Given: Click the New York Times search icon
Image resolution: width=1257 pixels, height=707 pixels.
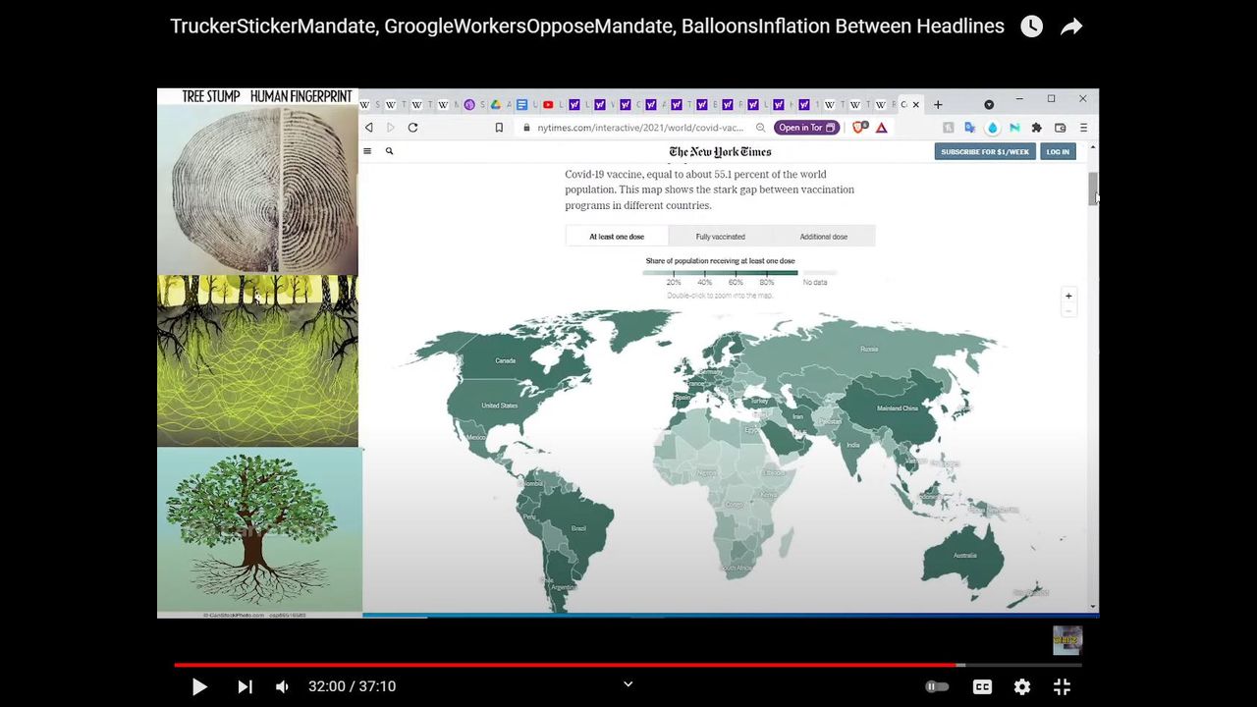Looking at the screenshot, I should [389, 151].
